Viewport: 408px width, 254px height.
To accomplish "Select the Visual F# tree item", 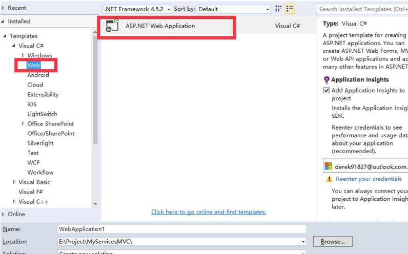I will (30, 192).
